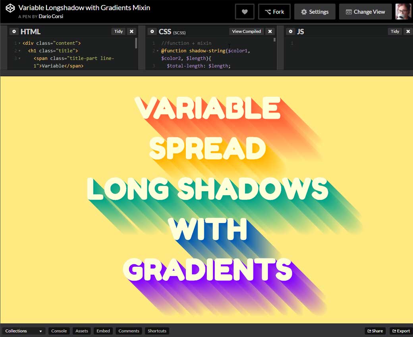Close the CSS editor panel
This screenshot has width=413, height=337.
coord(270,31)
